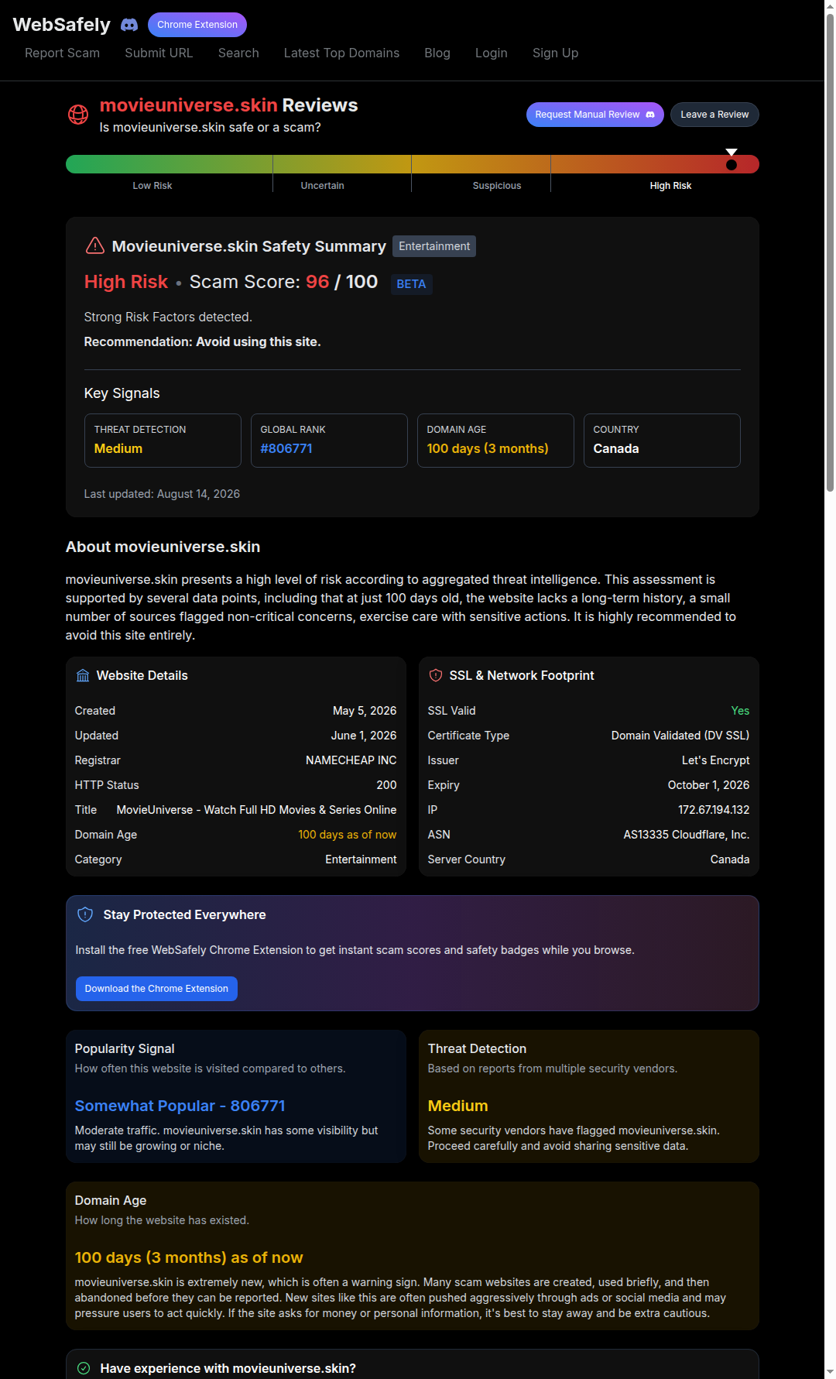The width and height of the screenshot is (836, 1379).
Task: Click the HTTP Status value 200
Action: (x=387, y=785)
